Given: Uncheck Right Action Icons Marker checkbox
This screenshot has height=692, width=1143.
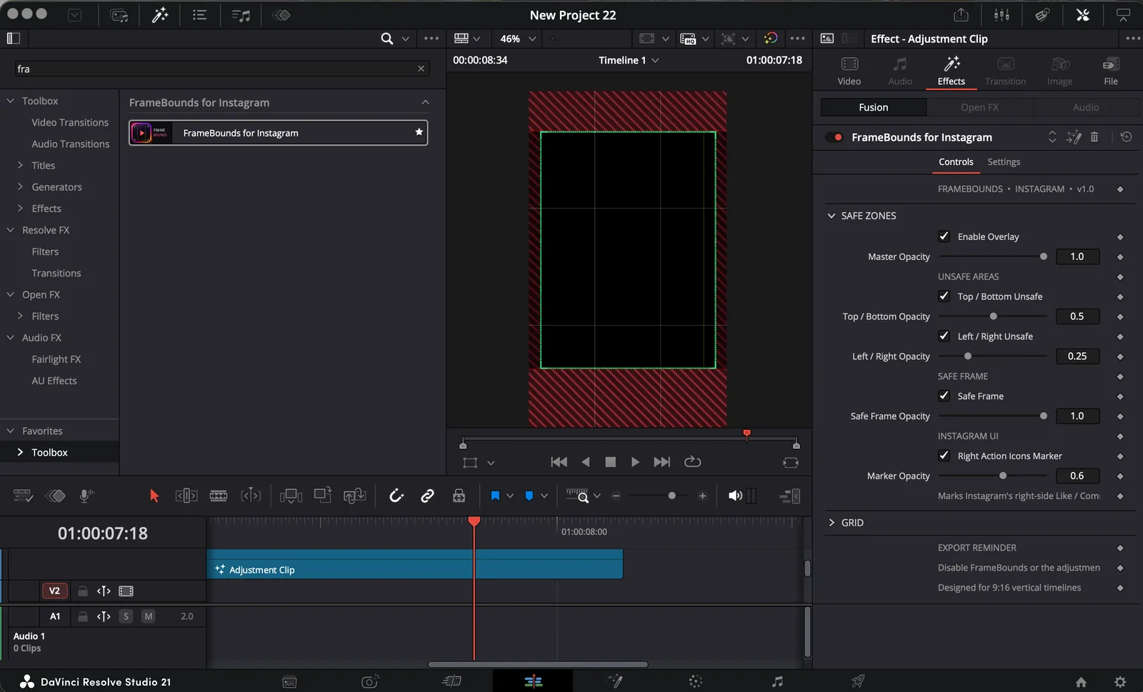Looking at the screenshot, I should coord(944,456).
